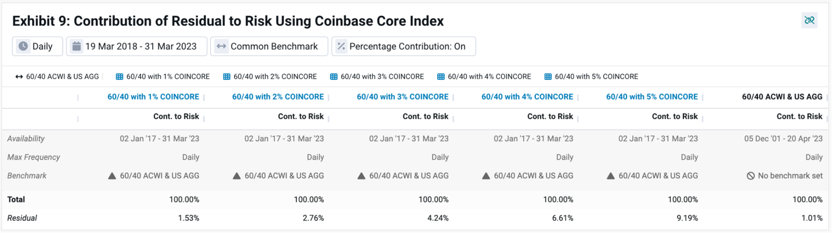Click the calendar icon in date range
Image resolution: width=832 pixels, height=233 pixels.
[x=77, y=46]
